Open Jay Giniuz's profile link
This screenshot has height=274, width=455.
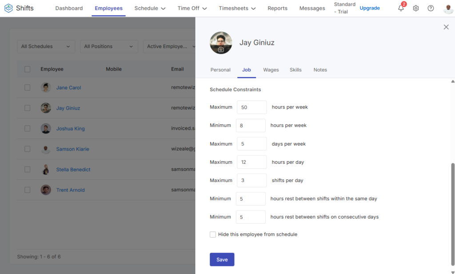68,108
